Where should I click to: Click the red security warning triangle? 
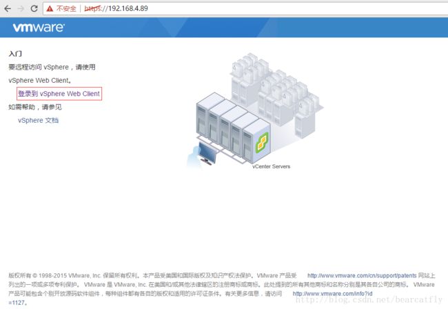click(x=50, y=8)
